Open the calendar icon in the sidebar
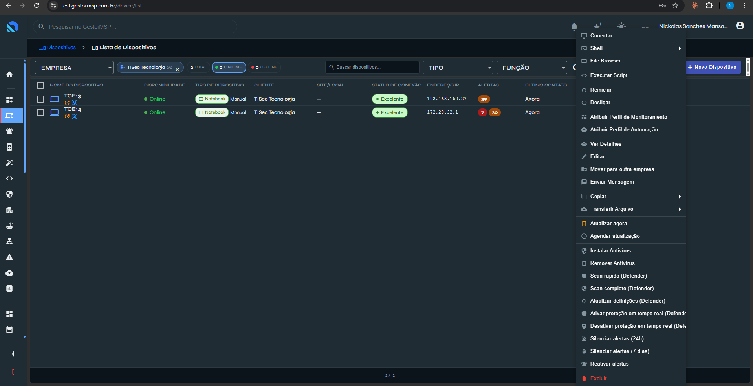 pyautogui.click(x=9, y=330)
